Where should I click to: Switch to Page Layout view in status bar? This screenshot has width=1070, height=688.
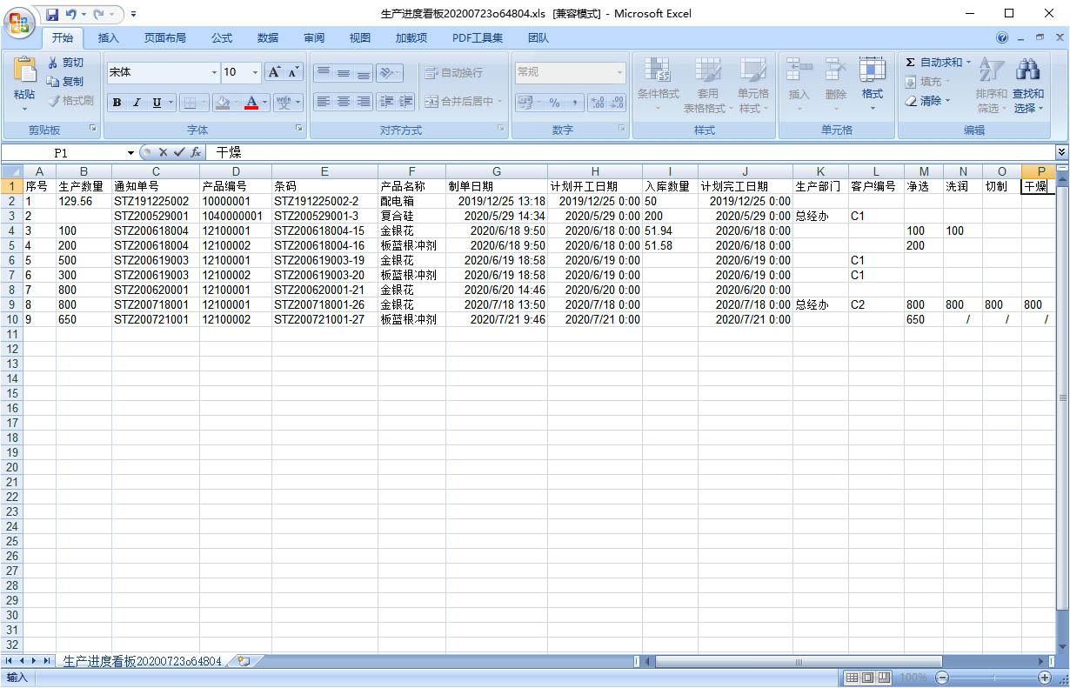[867, 678]
